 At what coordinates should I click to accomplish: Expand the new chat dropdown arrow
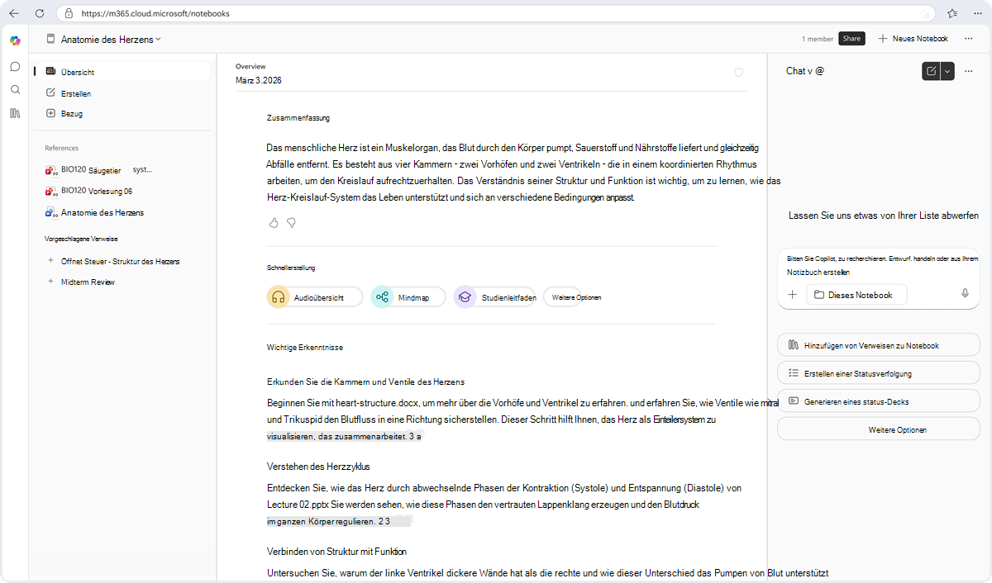point(948,71)
